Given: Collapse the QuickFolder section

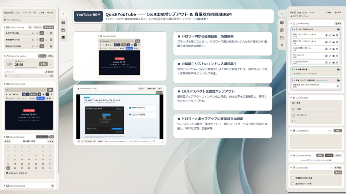Looking at the screenshot, I should point(291,24).
